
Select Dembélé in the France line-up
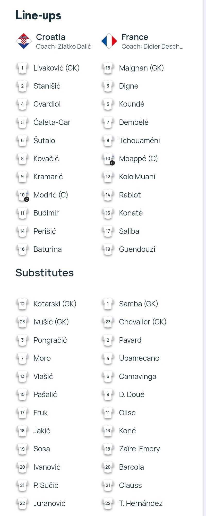[x=134, y=122]
